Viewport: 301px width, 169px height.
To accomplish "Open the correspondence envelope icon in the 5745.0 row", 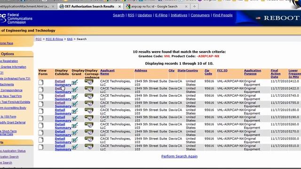I will pyautogui.click(x=89, y=96).
